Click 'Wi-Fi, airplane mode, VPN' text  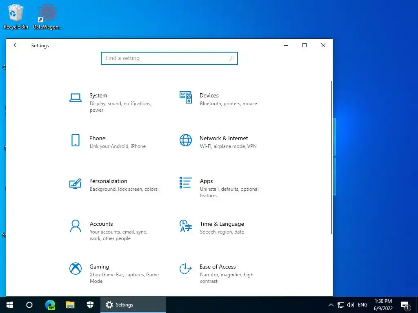point(228,146)
